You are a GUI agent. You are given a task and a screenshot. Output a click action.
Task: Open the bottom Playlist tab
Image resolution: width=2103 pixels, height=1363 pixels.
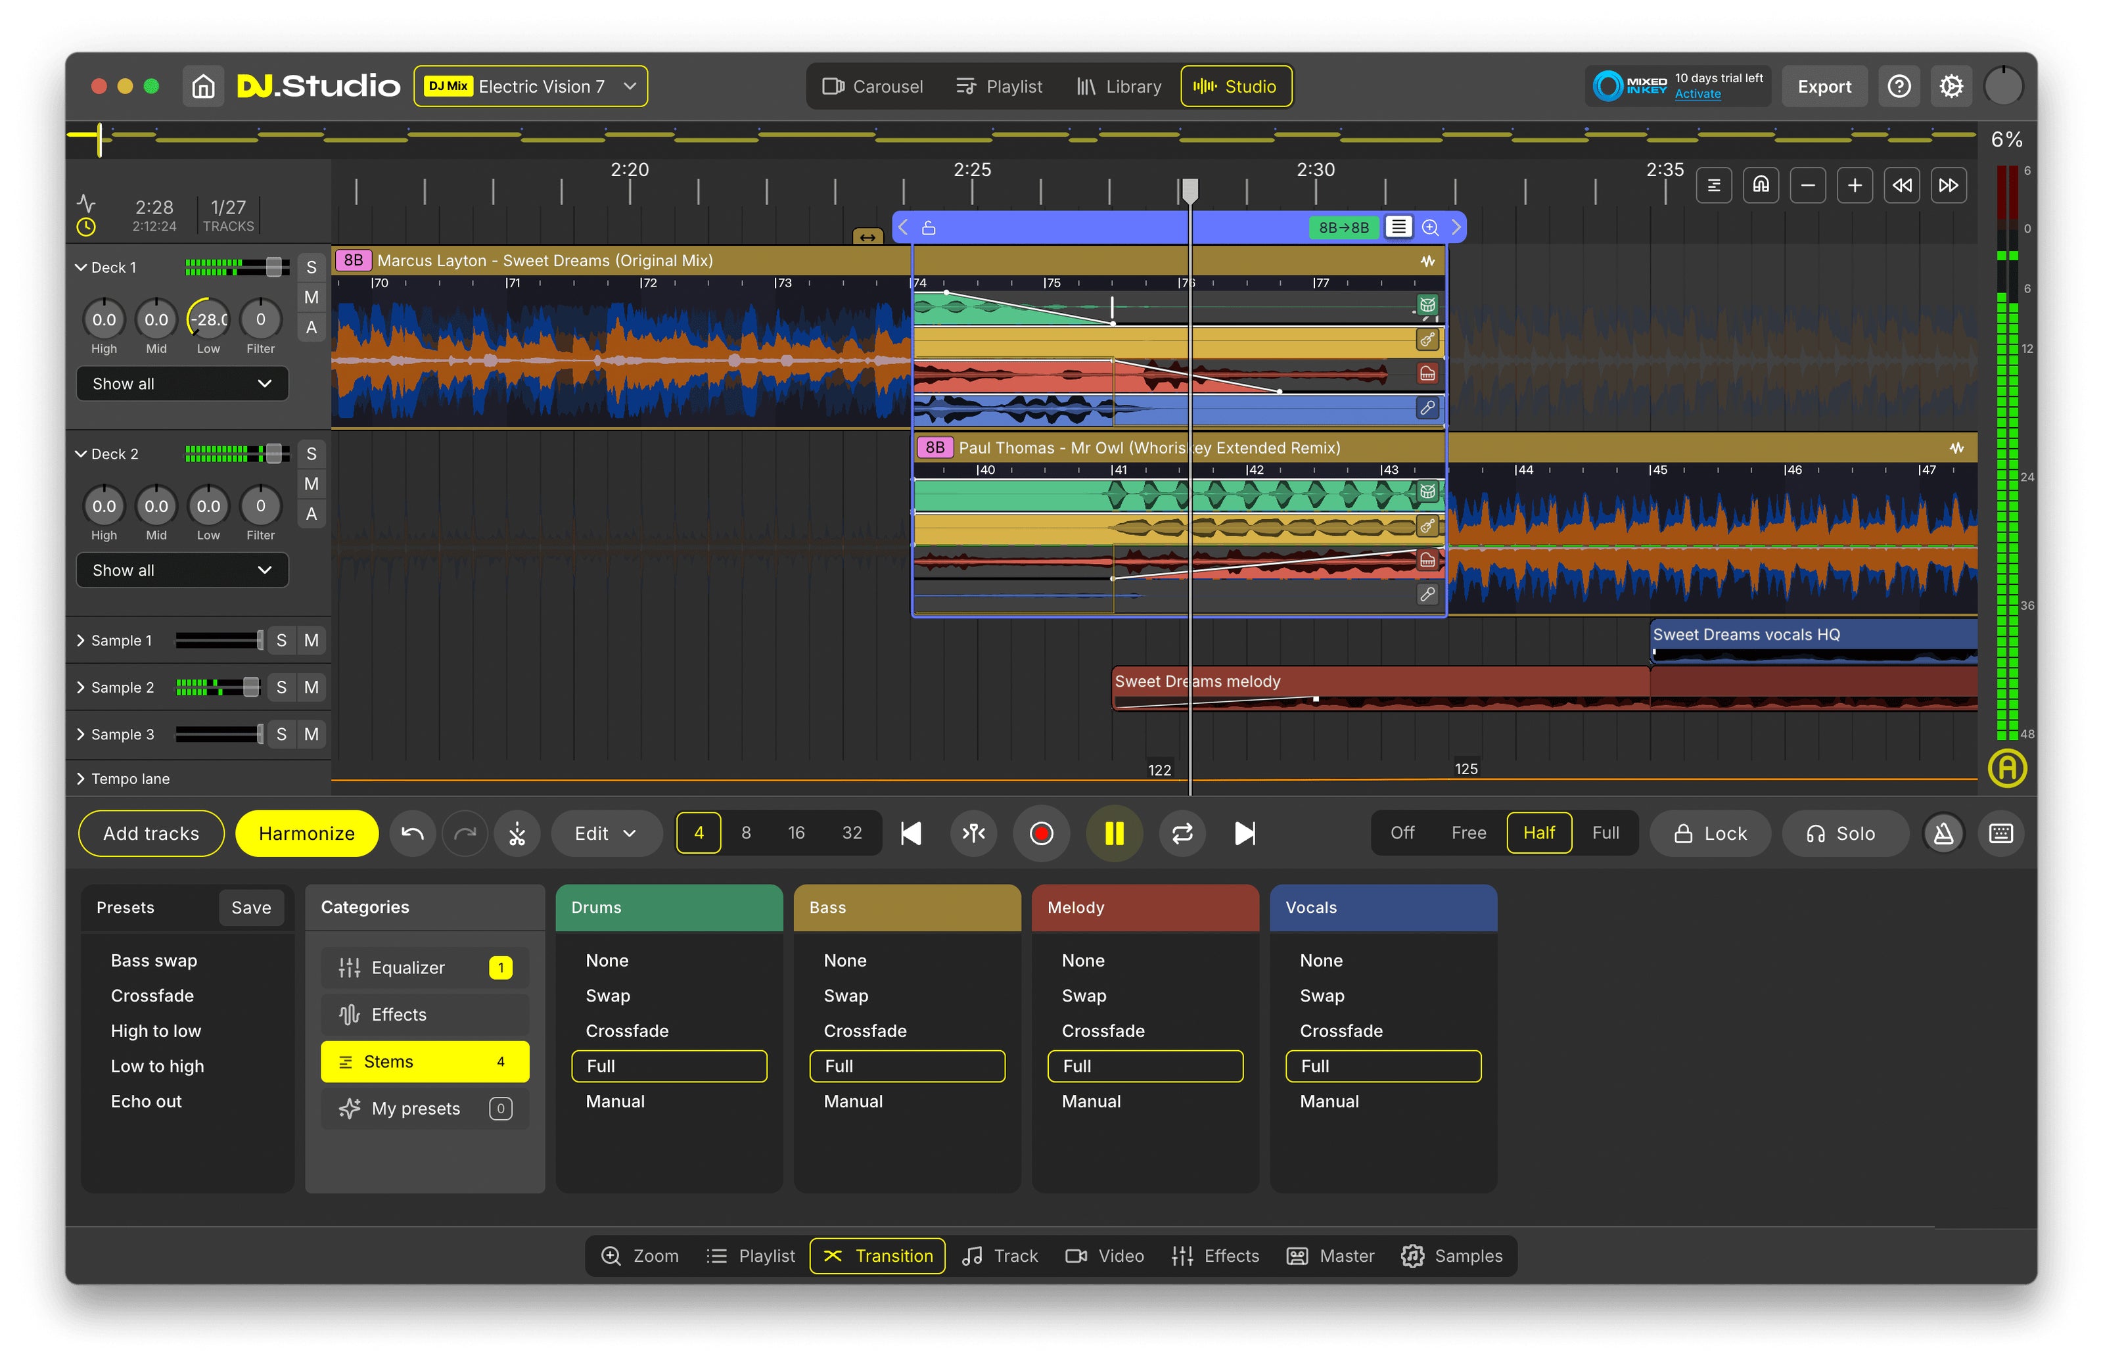(x=751, y=1255)
